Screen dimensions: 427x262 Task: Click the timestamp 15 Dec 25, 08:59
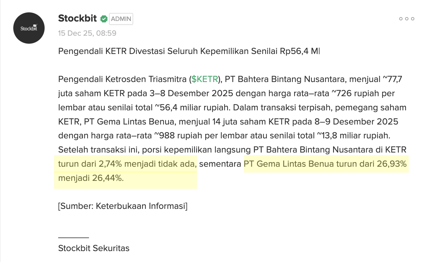(x=87, y=33)
